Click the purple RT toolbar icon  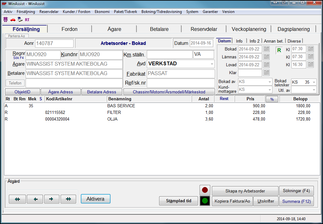pos(27,20)
